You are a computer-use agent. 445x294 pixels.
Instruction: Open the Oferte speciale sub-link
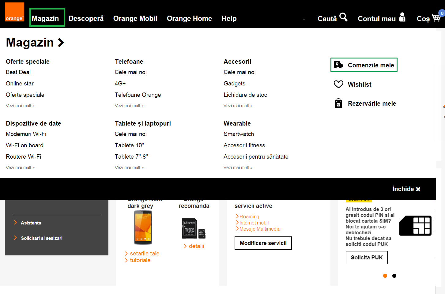click(25, 95)
